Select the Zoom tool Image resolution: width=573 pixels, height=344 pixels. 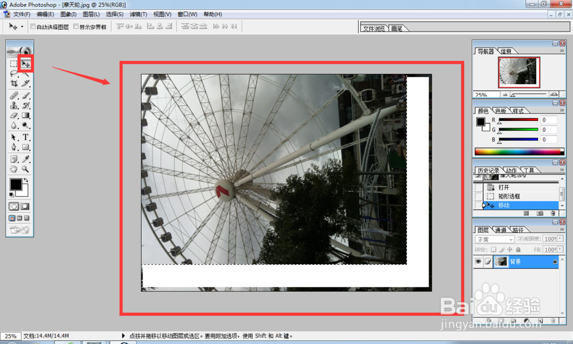26,168
